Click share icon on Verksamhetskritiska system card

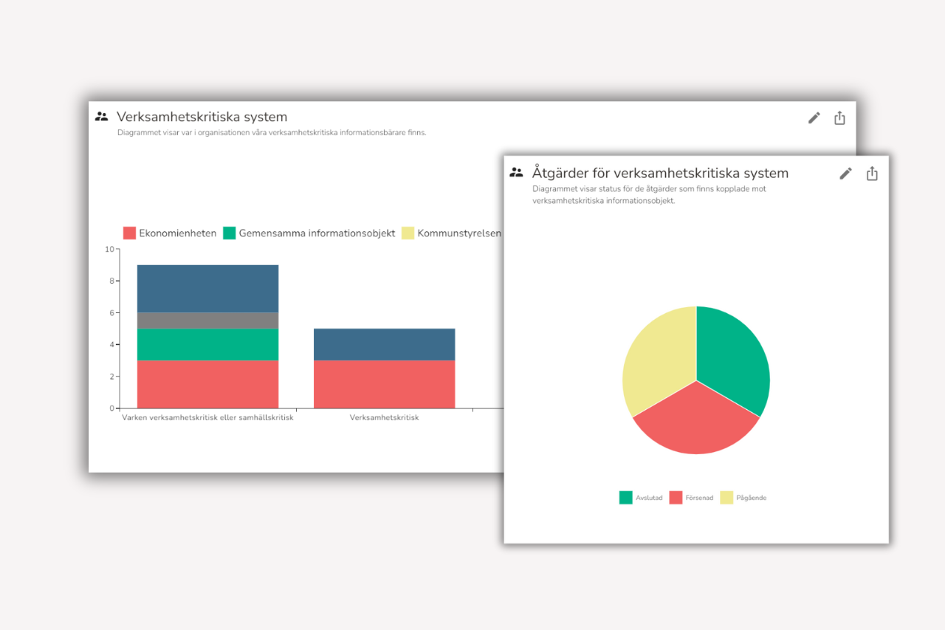[x=839, y=117]
